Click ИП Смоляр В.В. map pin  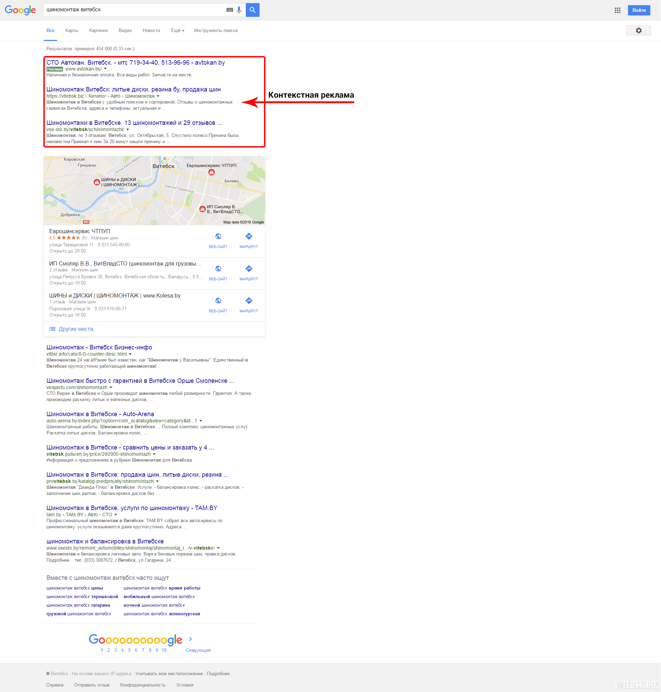pyautogui.click(x=202, y=209)
